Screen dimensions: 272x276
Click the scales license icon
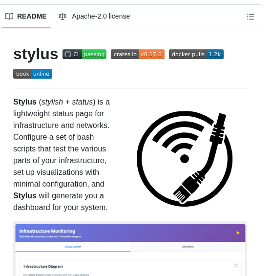point(63,17)
